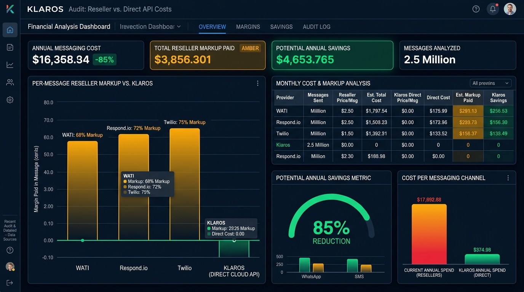Select the Potential Annual Savings card value
Image resolution: width=524 pixels, height=292 pixels.
305,60
